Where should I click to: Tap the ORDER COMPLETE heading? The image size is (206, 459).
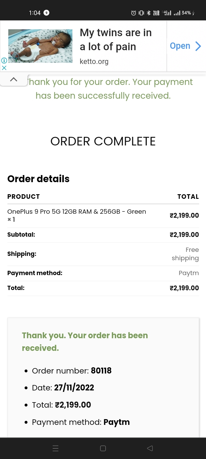click(103, 141)
